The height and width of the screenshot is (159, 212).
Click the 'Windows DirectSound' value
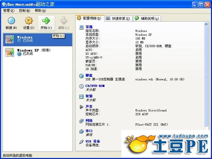coord(151,110)
